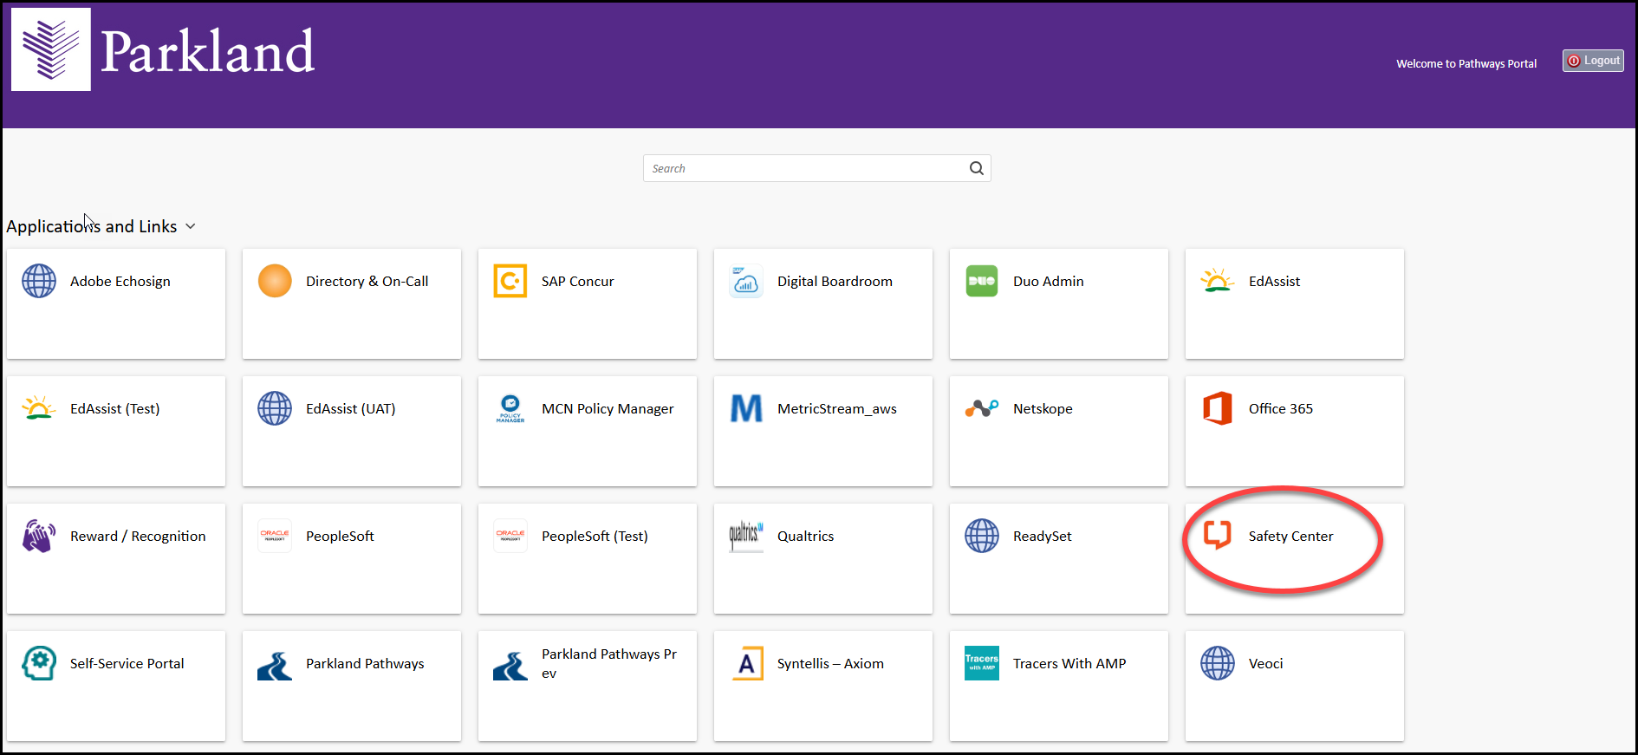Open the EdAssist (UAT) globe icon
Screen dimensions: 1638x755
pyautogui.click(x=275, y=408)
